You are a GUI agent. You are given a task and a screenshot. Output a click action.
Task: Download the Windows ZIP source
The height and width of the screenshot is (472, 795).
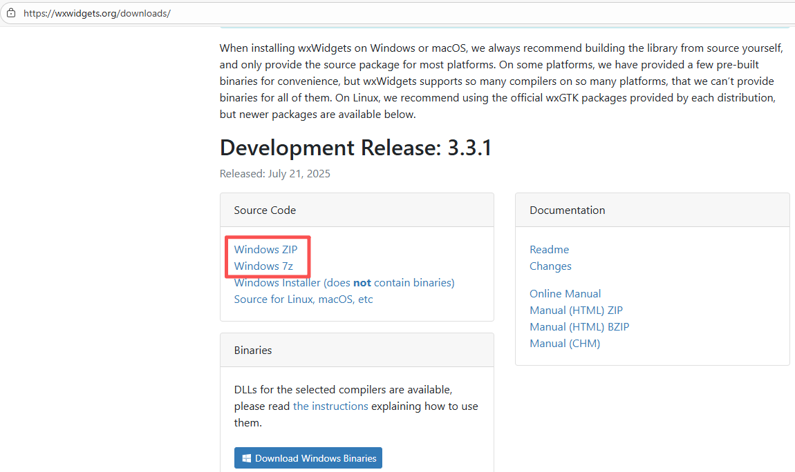(265, 249)
